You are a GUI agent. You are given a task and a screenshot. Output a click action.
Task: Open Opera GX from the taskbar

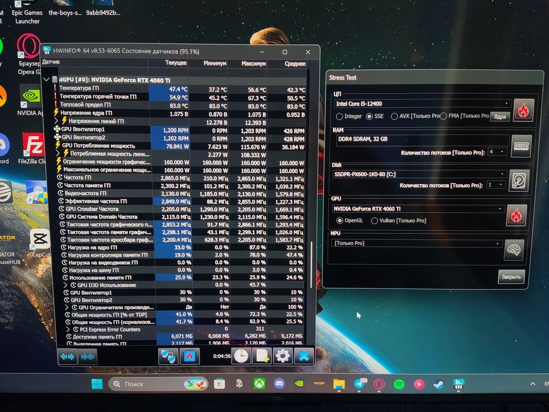(x=379, y=384)
